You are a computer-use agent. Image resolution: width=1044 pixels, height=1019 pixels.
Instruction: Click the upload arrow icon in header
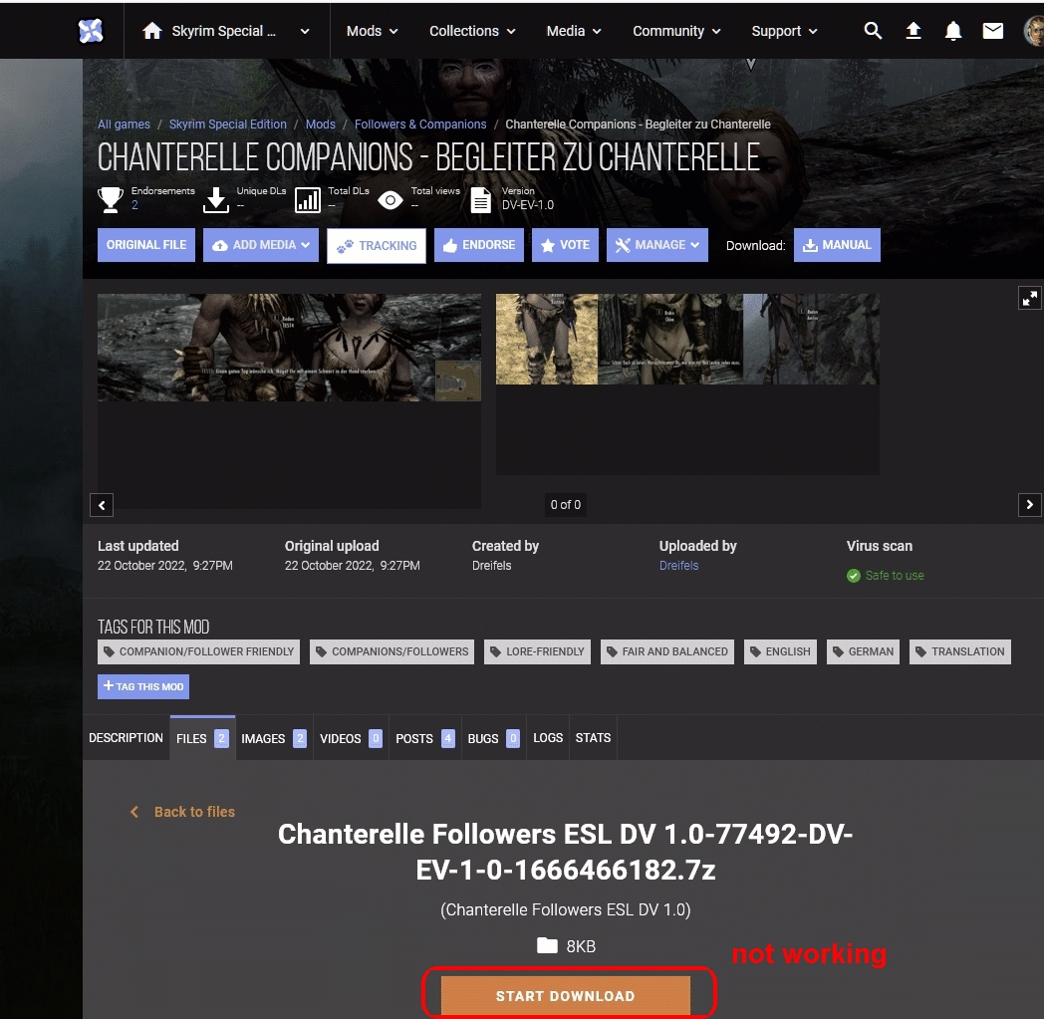[913, 31]
